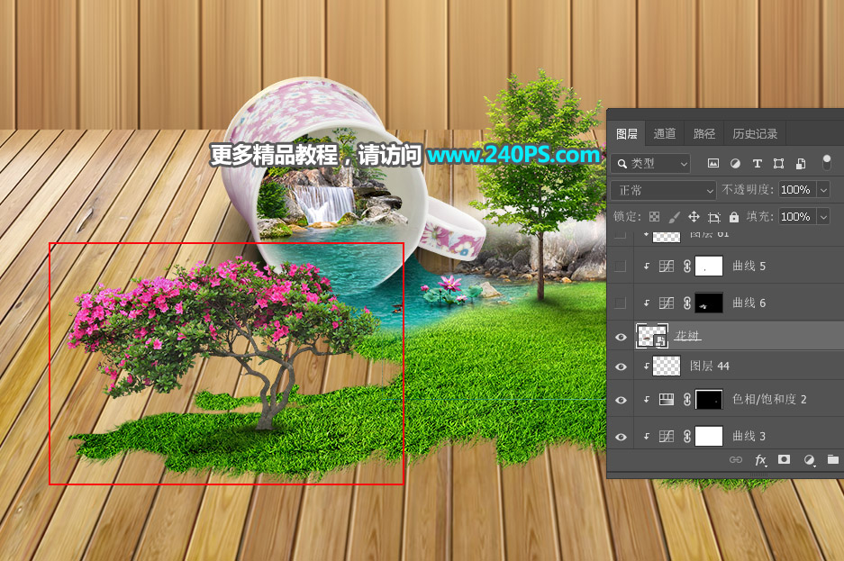This screenshot has height=561, width=844.
Task: Lock transparent pixels icon
Action: [655, 217]
